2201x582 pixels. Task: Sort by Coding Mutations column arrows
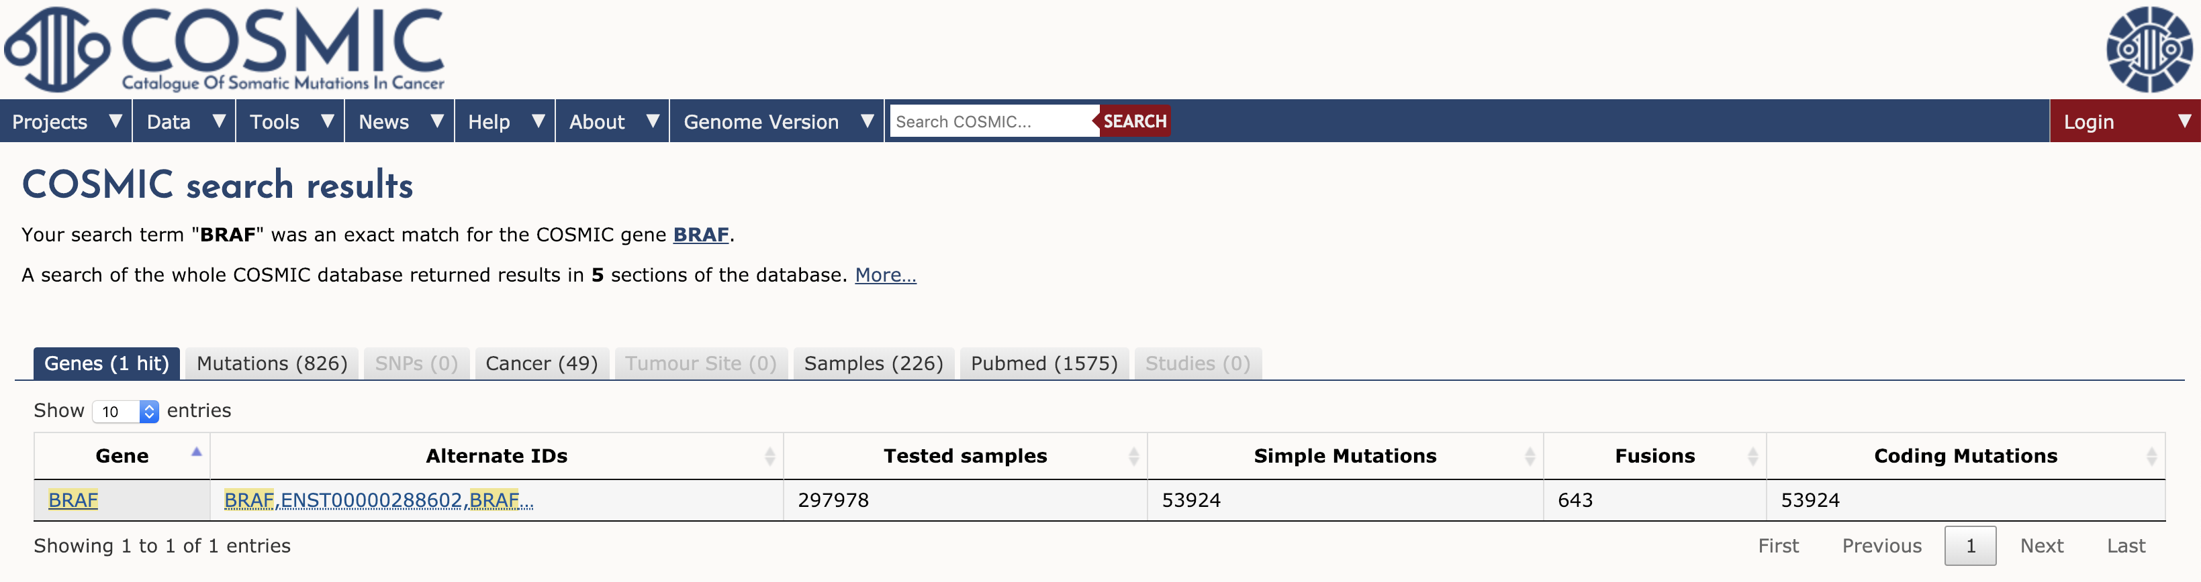[x=2151, y=457]
